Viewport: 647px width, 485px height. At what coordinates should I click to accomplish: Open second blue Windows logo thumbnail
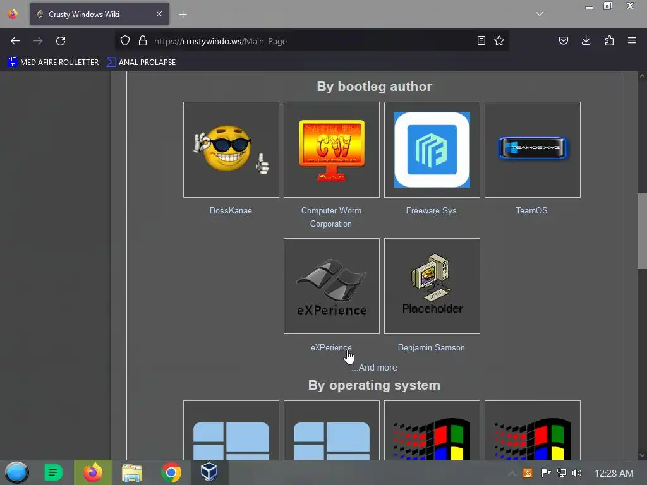[332, 430]
